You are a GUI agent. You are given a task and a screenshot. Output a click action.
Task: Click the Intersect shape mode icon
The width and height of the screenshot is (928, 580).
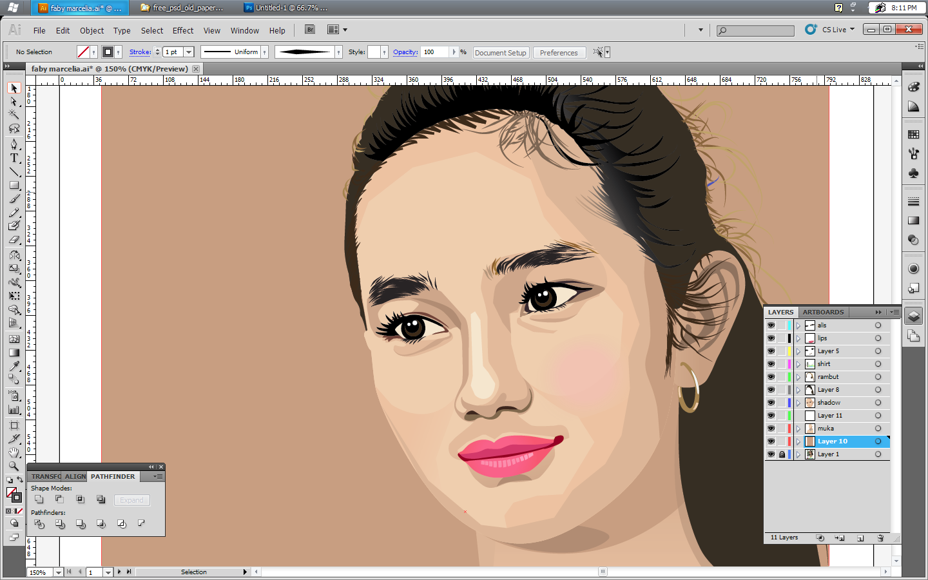coord(80,499)
